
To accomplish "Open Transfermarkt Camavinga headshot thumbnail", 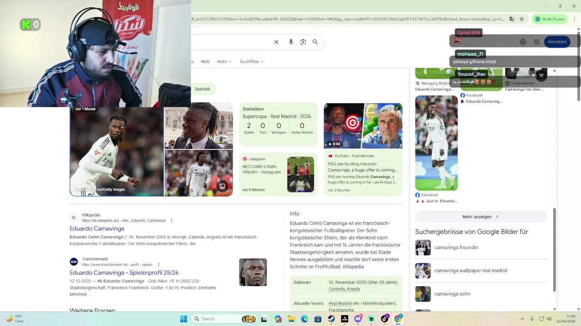I will [x=253, y=272].
